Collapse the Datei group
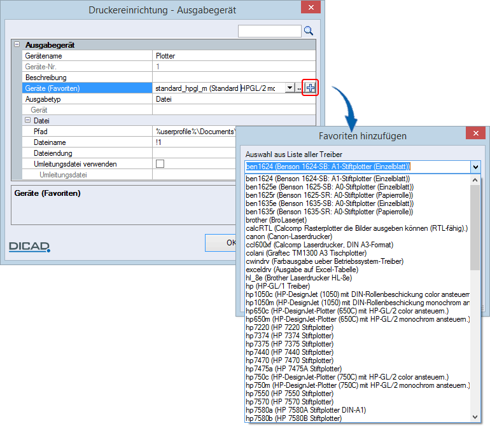The width and height of the screenshot is (490, 426). tap(27, 120)
